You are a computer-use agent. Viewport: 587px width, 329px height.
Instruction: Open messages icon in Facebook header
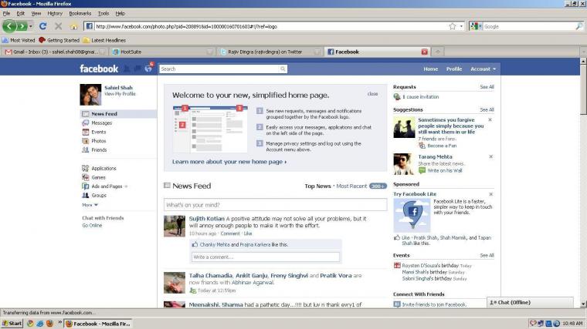point(137,69)
